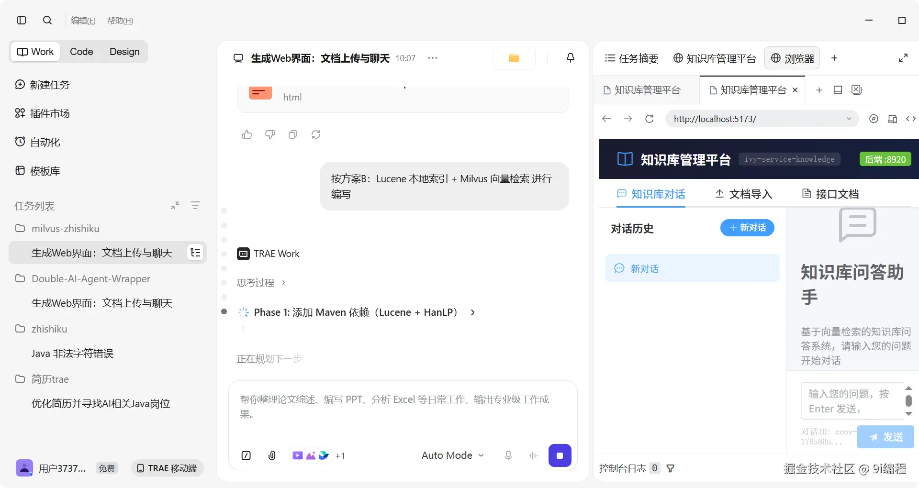The image size is (919, 488).
Task: Reload the localhost page
Action: tap(650, 119)
